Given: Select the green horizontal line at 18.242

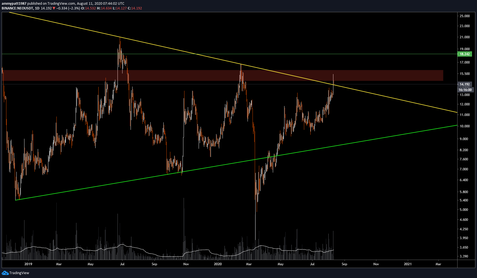Looking at the screenshot, I should (x=229, y=54).
